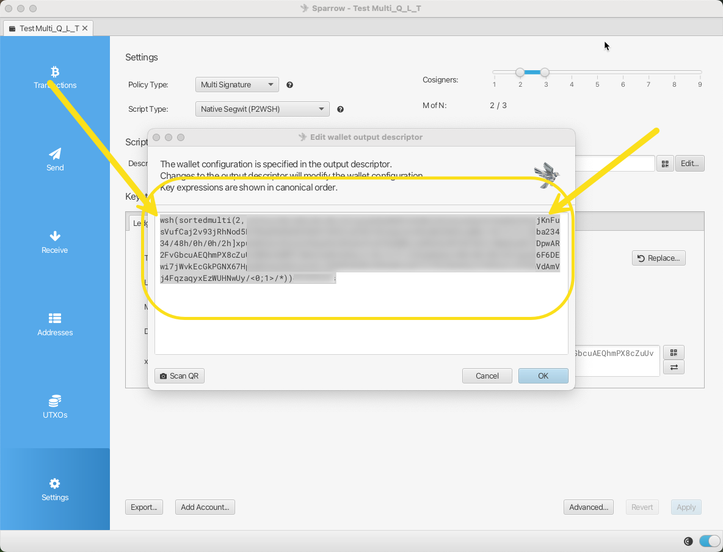Screen dimensions: 723x552
Task: Close the Test Multi_Q_L_T tab
Action: coord(85,28)
